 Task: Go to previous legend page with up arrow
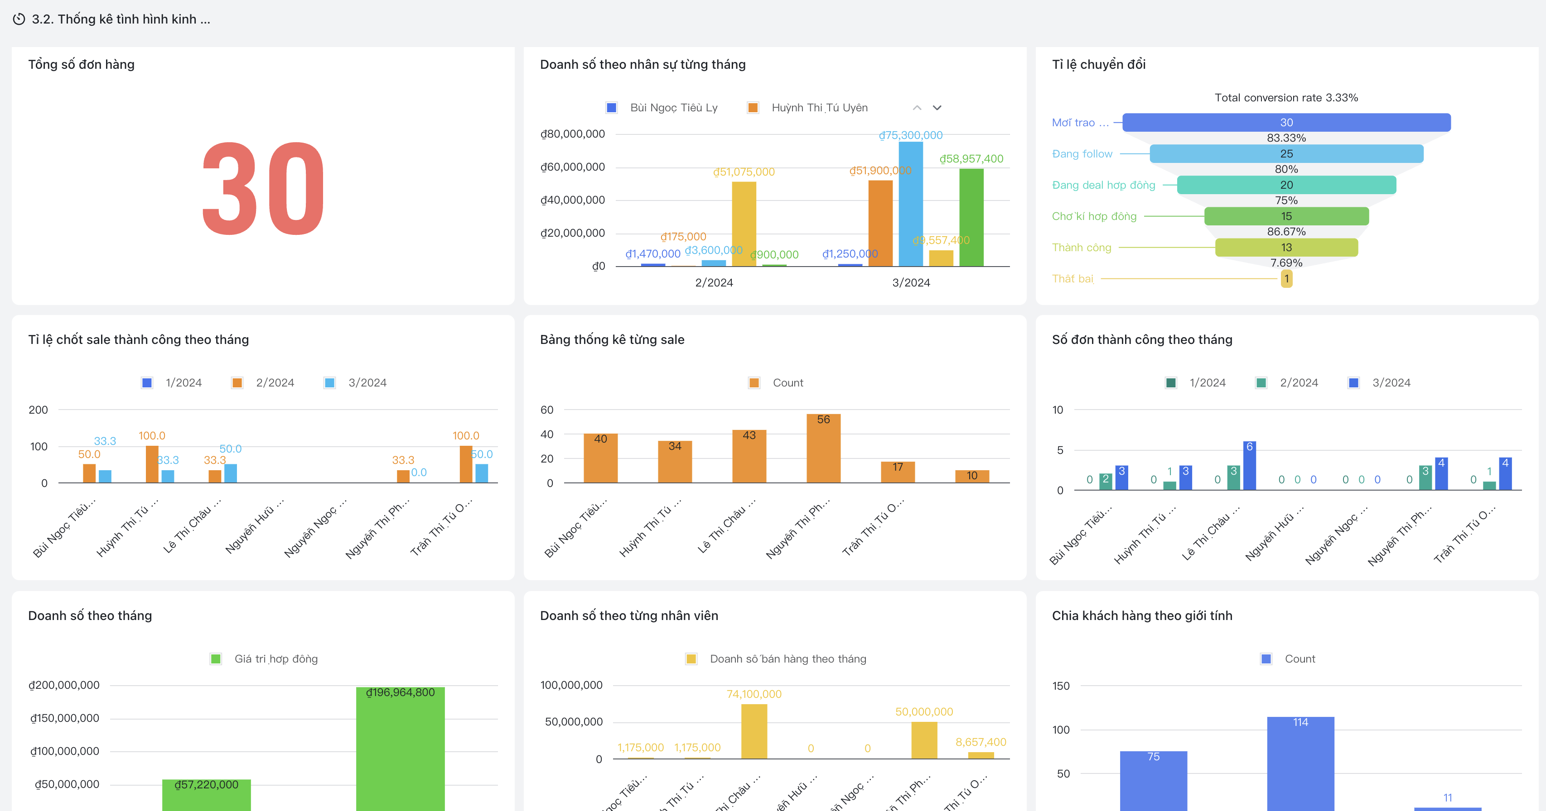coord(917,108)
